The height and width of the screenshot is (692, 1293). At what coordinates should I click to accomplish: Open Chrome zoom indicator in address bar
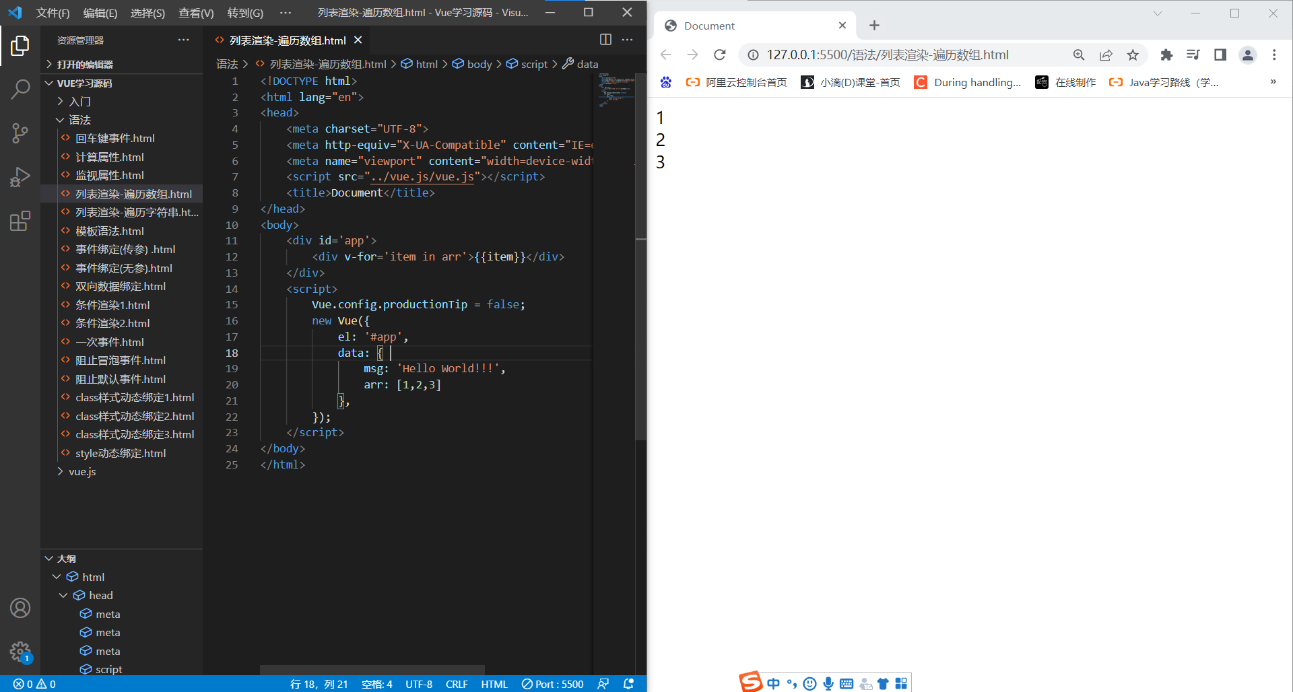pyautogui.click(x=1079, y=55)
